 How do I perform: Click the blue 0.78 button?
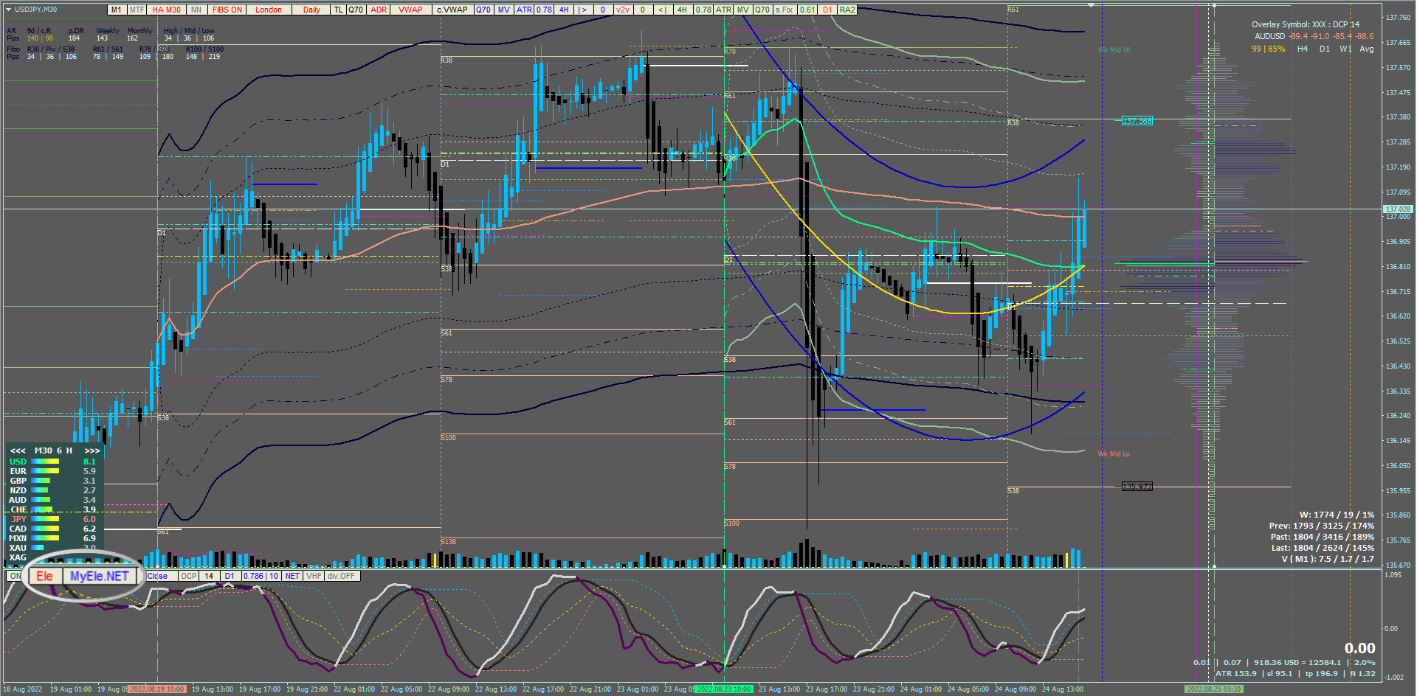pos(544,10)
